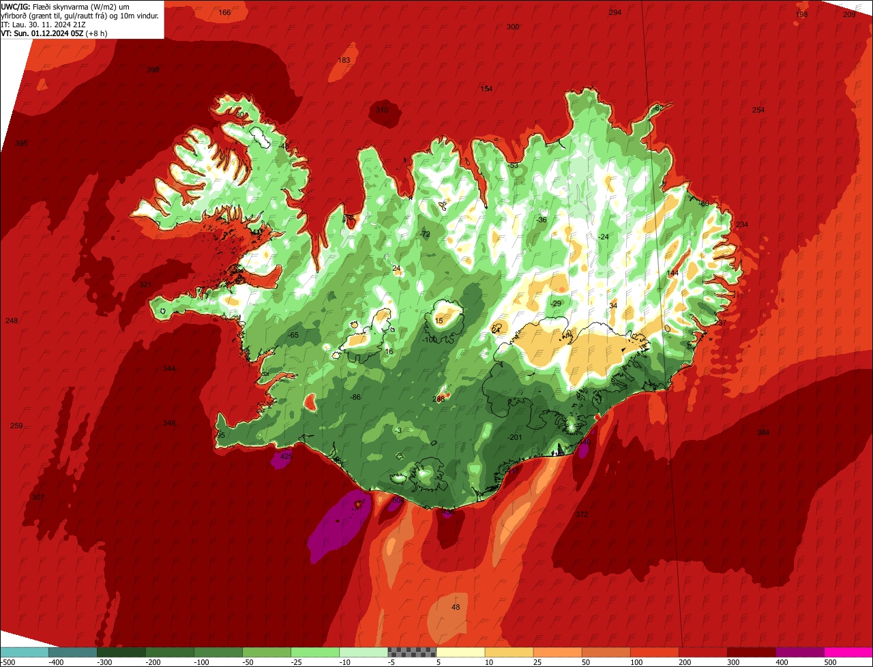873x667 pixels.
Task: Click the map value '144'
Action: 672,273
